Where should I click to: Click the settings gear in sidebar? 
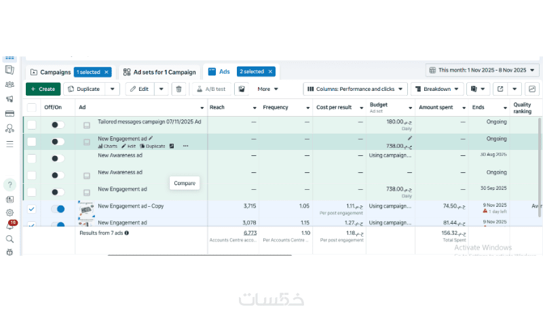[x=10, y=213]
